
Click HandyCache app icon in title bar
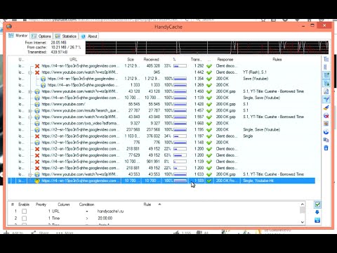[9, 26]
